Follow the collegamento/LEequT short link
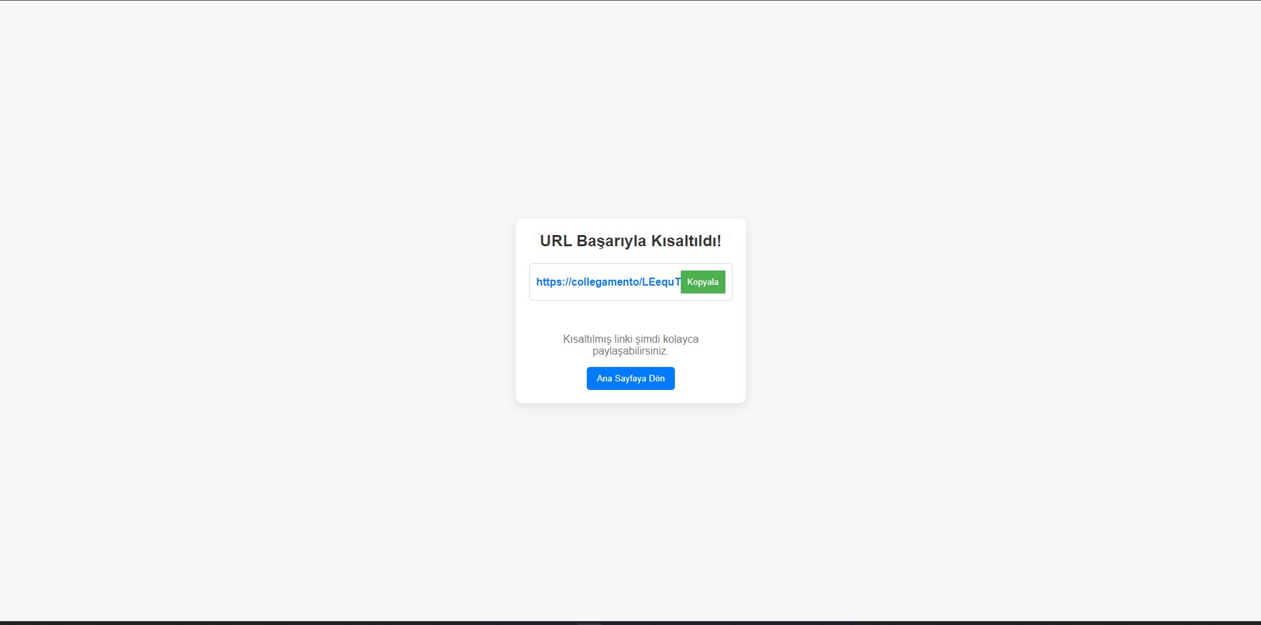This screenshot has width=1261, height=625. tap(608, 282)
